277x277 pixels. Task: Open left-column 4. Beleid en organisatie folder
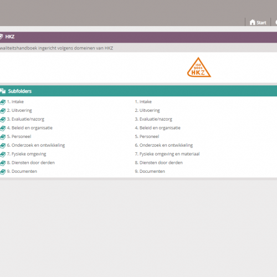click(30, 128)
